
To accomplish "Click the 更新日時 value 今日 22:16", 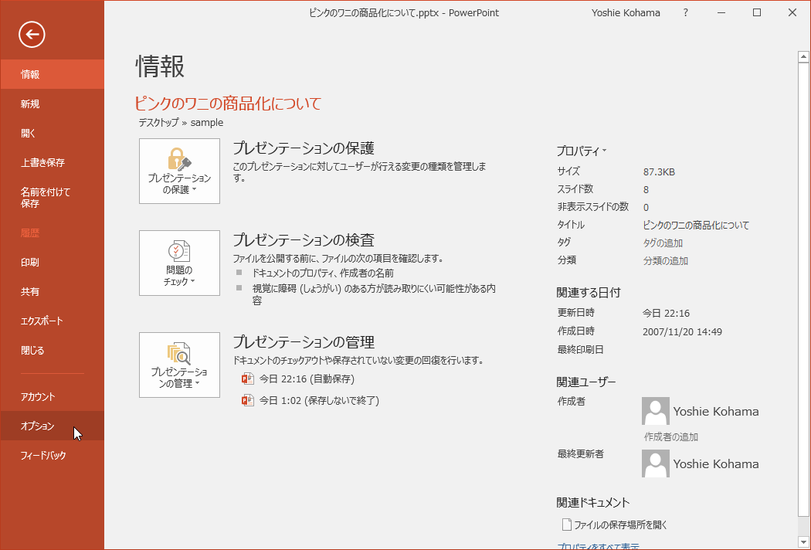I will tap(666, 313).
